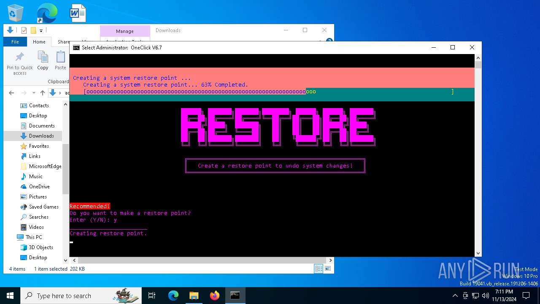
Task: Switch Explorer to Large icons view
Action: click(327, 269)
